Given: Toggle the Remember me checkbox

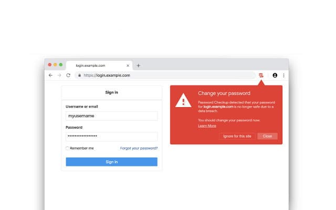Looking at the screenshot, I should 67,148.
